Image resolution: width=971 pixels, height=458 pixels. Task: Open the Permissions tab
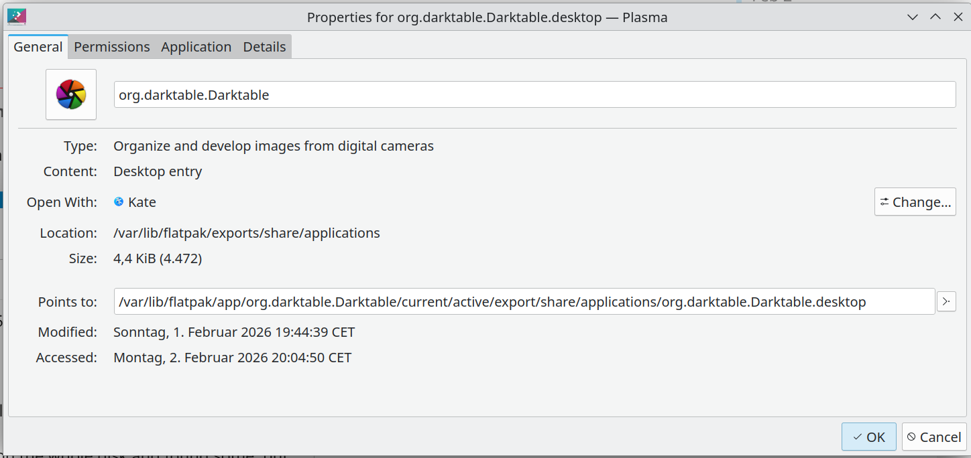click(111, 47)
